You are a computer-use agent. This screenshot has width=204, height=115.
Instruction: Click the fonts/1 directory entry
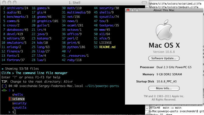tap(13, 56)
